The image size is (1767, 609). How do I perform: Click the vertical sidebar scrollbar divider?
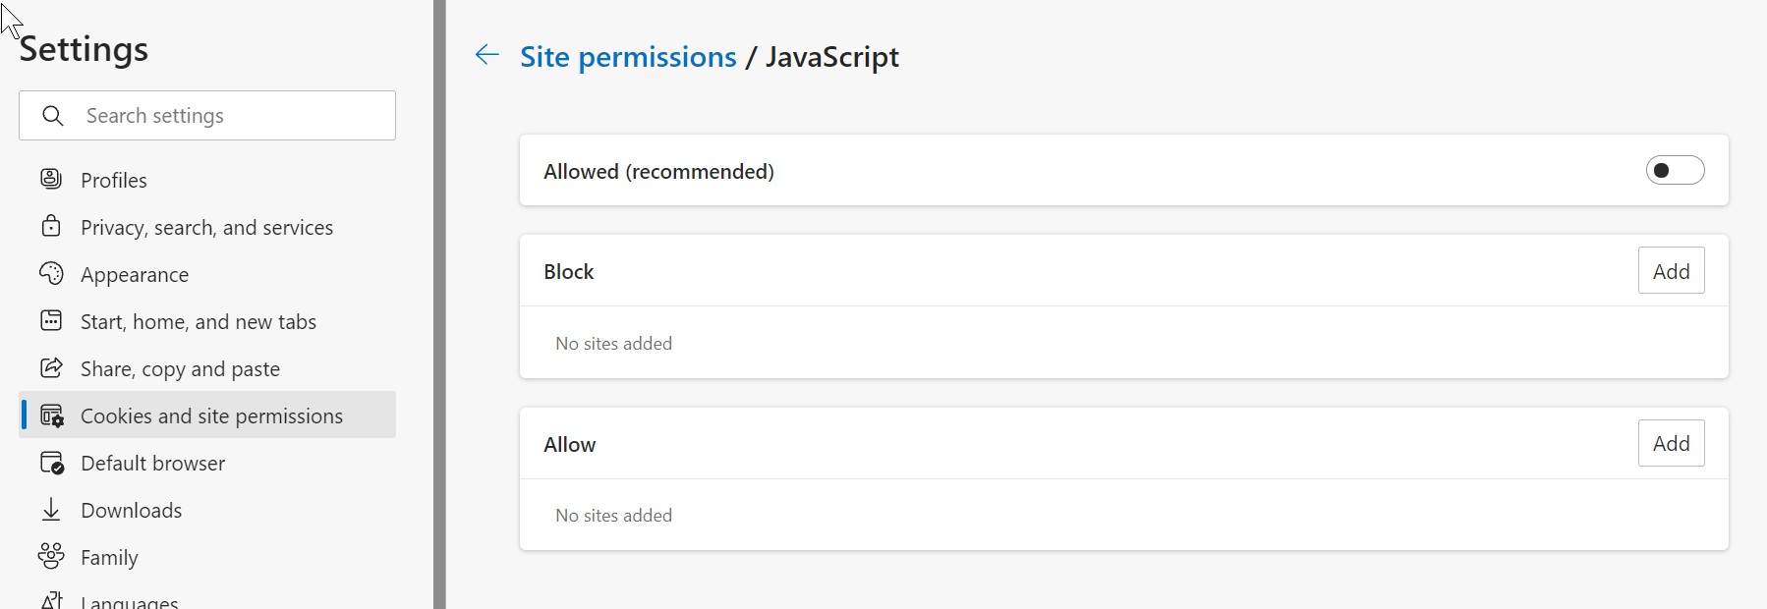(x=439, y=304)
